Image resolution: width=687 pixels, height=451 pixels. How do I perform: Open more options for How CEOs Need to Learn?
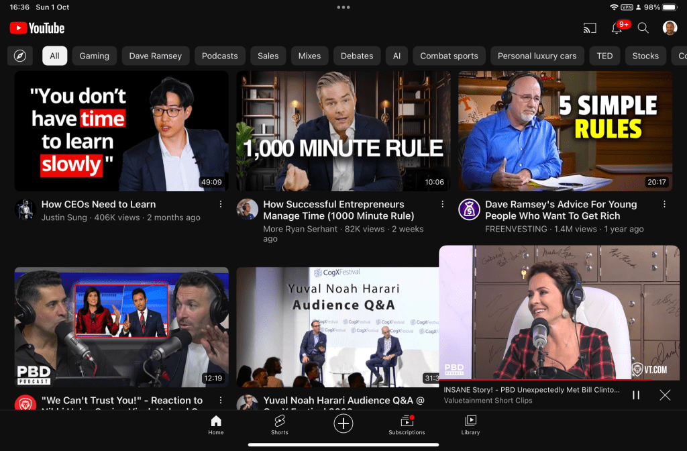click(220, 204)
